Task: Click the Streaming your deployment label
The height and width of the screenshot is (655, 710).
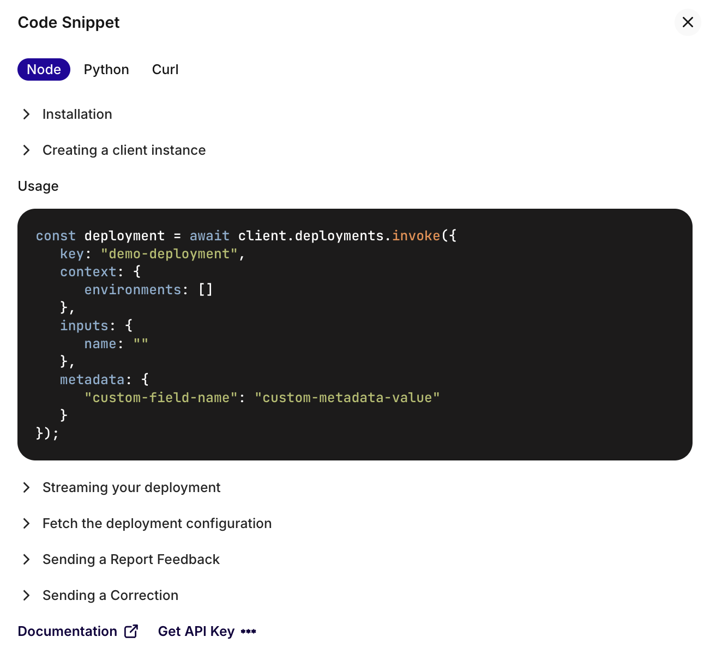Action: [x=131, y=487]
